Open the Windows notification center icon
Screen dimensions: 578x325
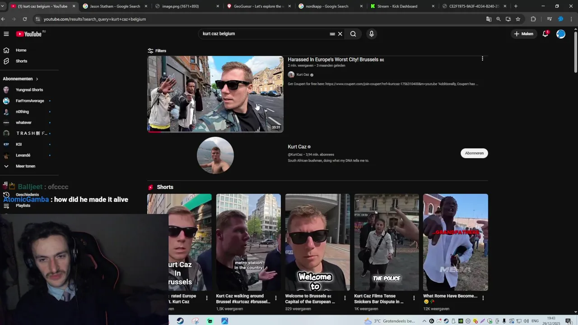click(x=568, y=321)
